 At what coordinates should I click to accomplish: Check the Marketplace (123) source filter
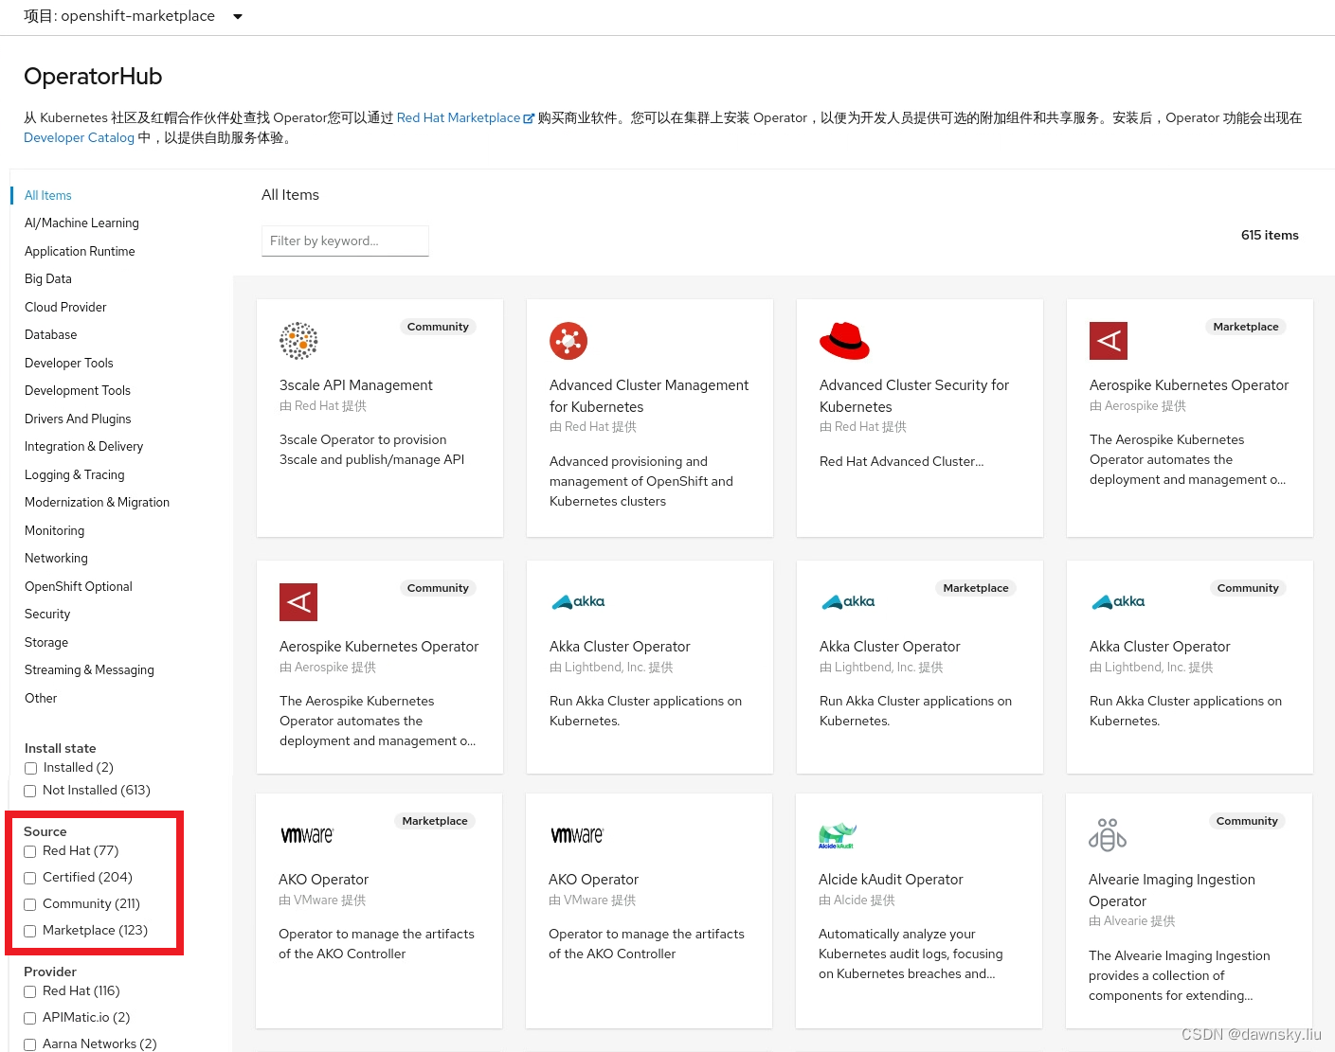click(30, 932)
